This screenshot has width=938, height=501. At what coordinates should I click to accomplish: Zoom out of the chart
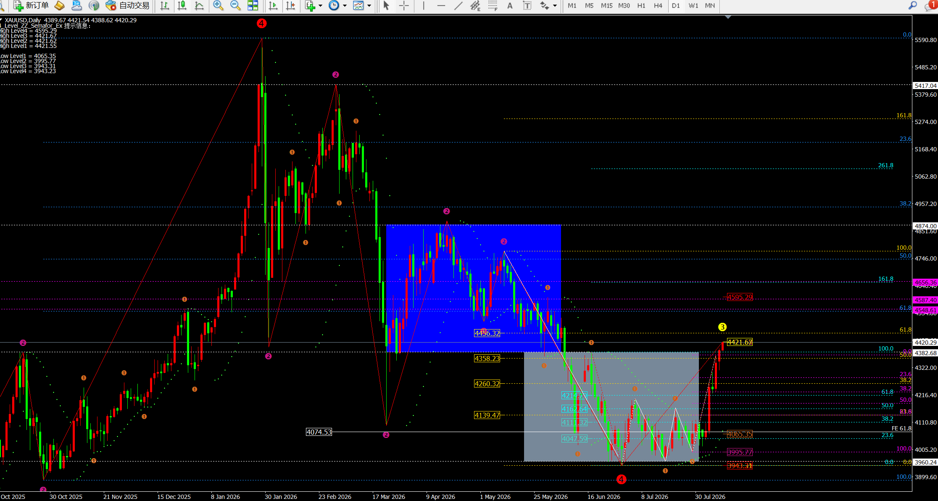click(x=235, y=5)
